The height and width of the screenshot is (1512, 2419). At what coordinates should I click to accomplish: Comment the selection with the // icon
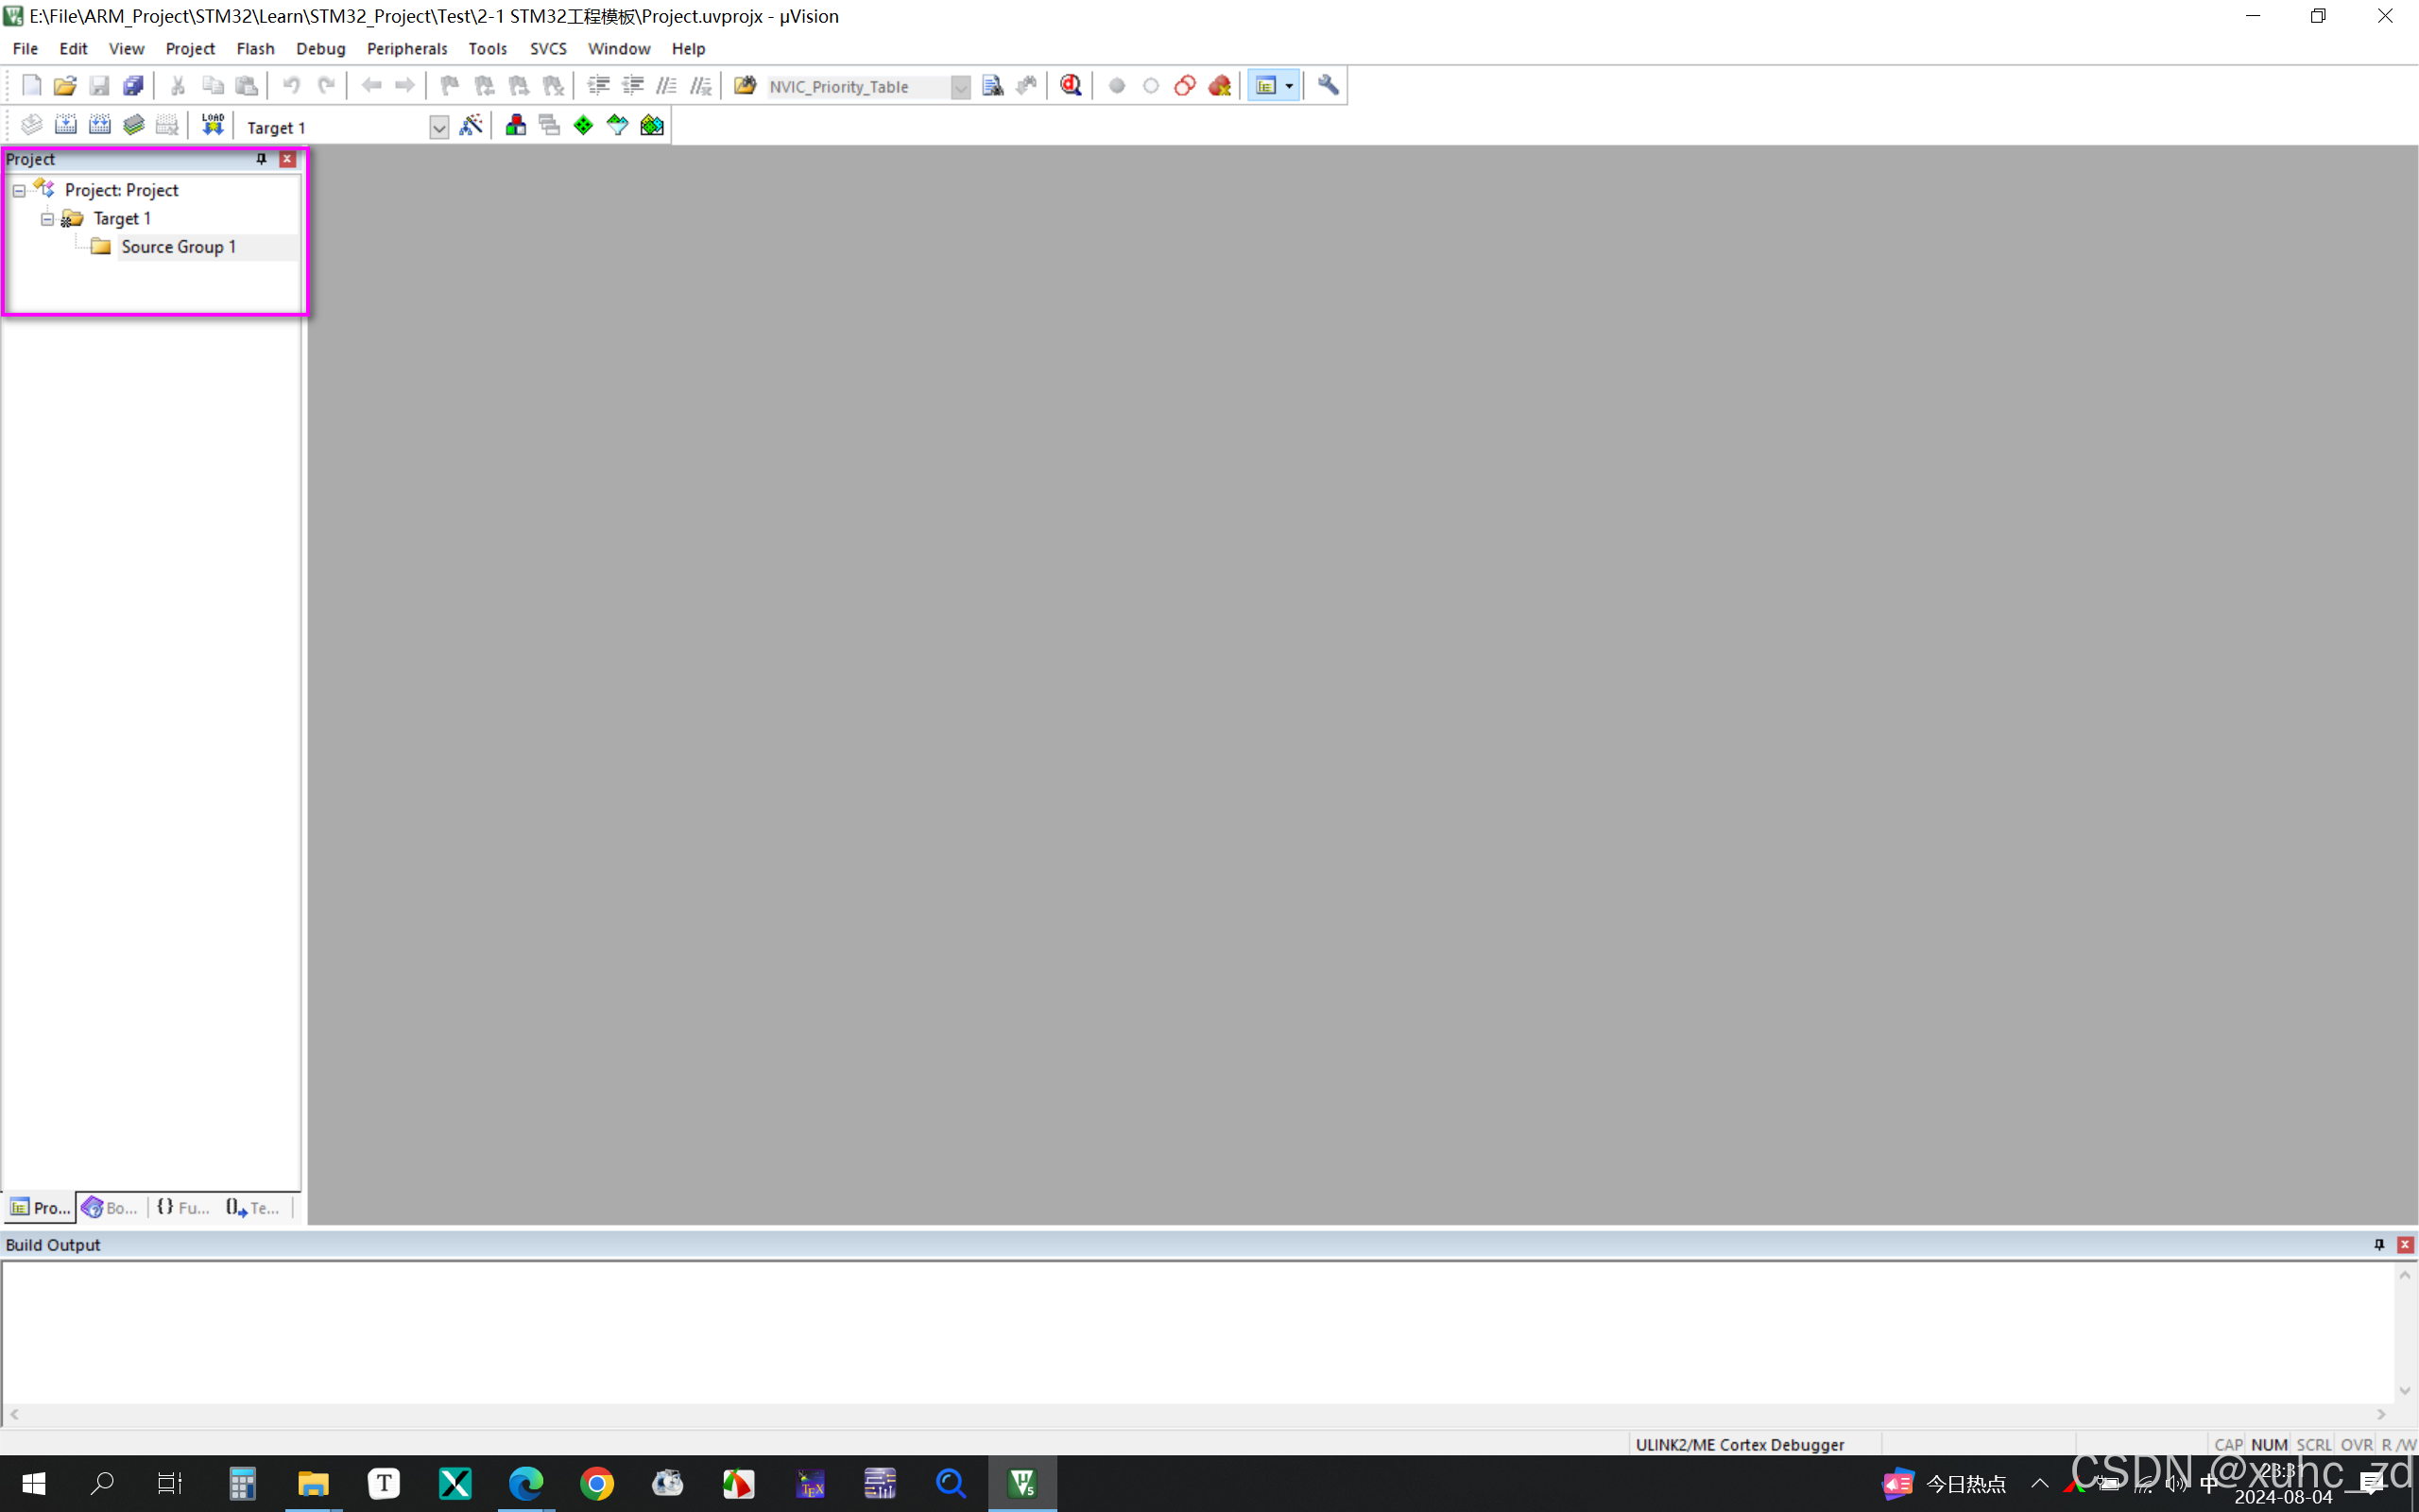coord(667,86)
